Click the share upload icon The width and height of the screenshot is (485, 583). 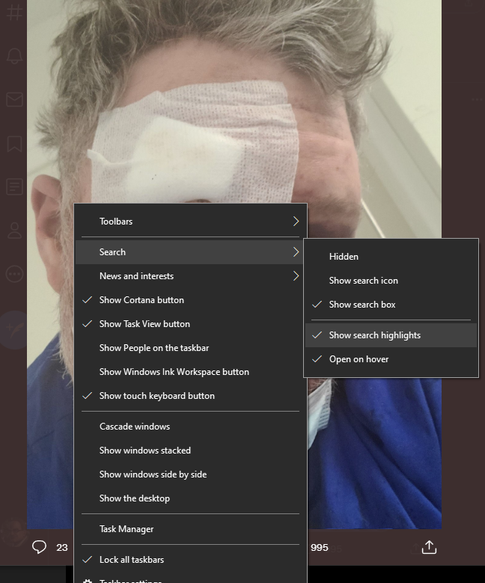pyautogui.click(x=429, y=547)
